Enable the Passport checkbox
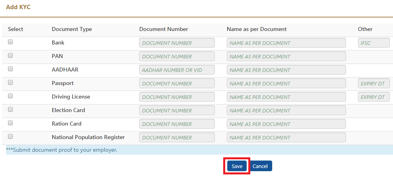The height and width of the screenshot is (176, 393). [x=10, y=83]
